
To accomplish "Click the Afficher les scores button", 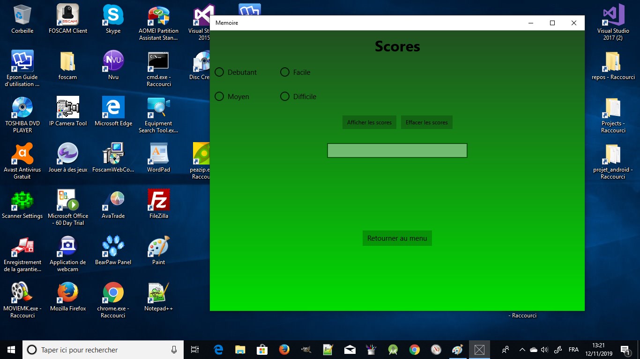I will pos(369,122).
